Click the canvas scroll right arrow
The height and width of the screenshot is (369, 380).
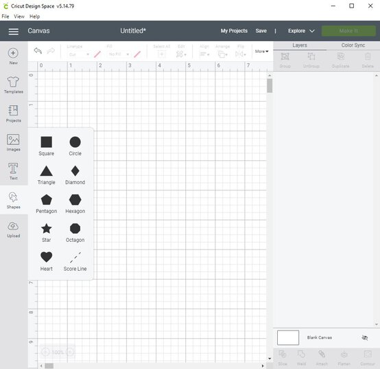[263, 366]
